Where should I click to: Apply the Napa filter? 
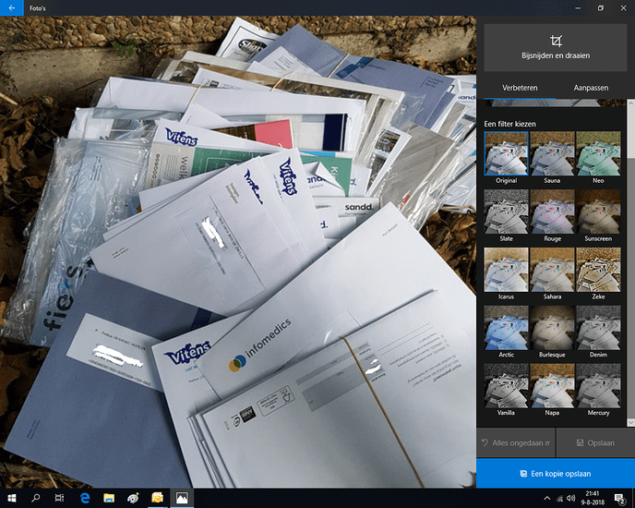pos(552,385)
